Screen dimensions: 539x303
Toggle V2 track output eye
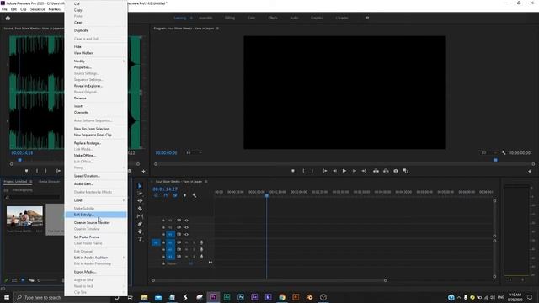click(186, 227)
